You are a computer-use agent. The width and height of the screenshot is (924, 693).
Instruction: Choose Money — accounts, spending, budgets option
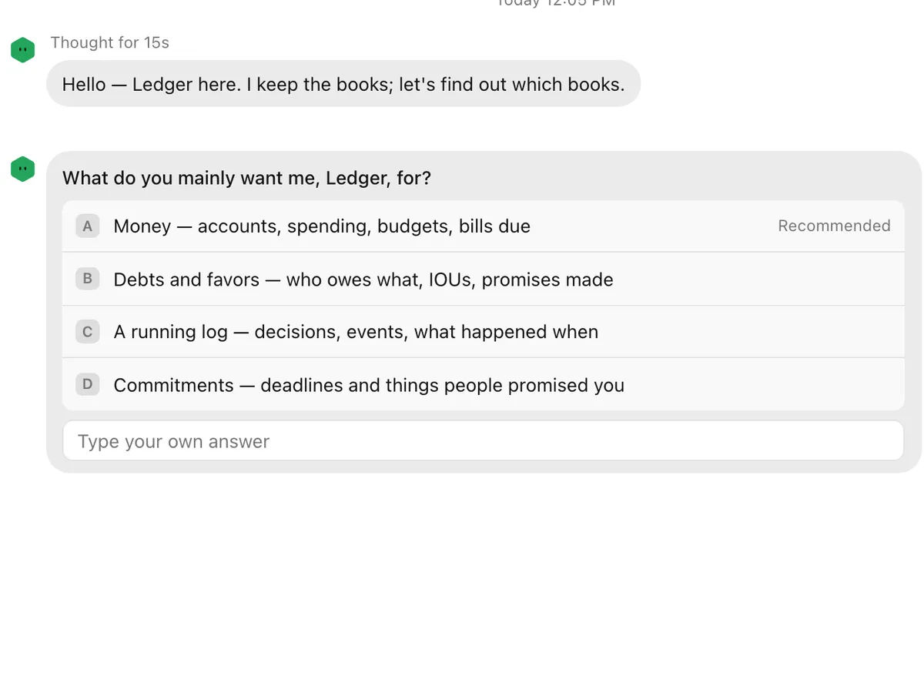[483, 226]
